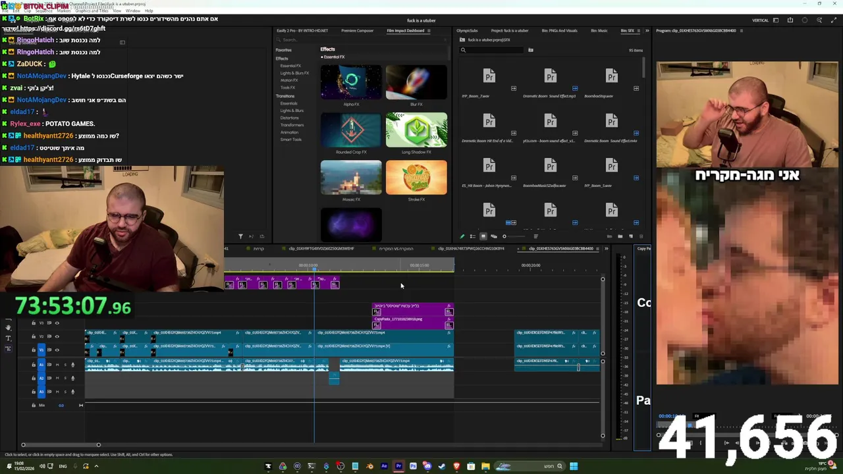This screenshot has height=474, width=843.
Task: Open File Explorer from the taskbar
Action: (485, 466)
